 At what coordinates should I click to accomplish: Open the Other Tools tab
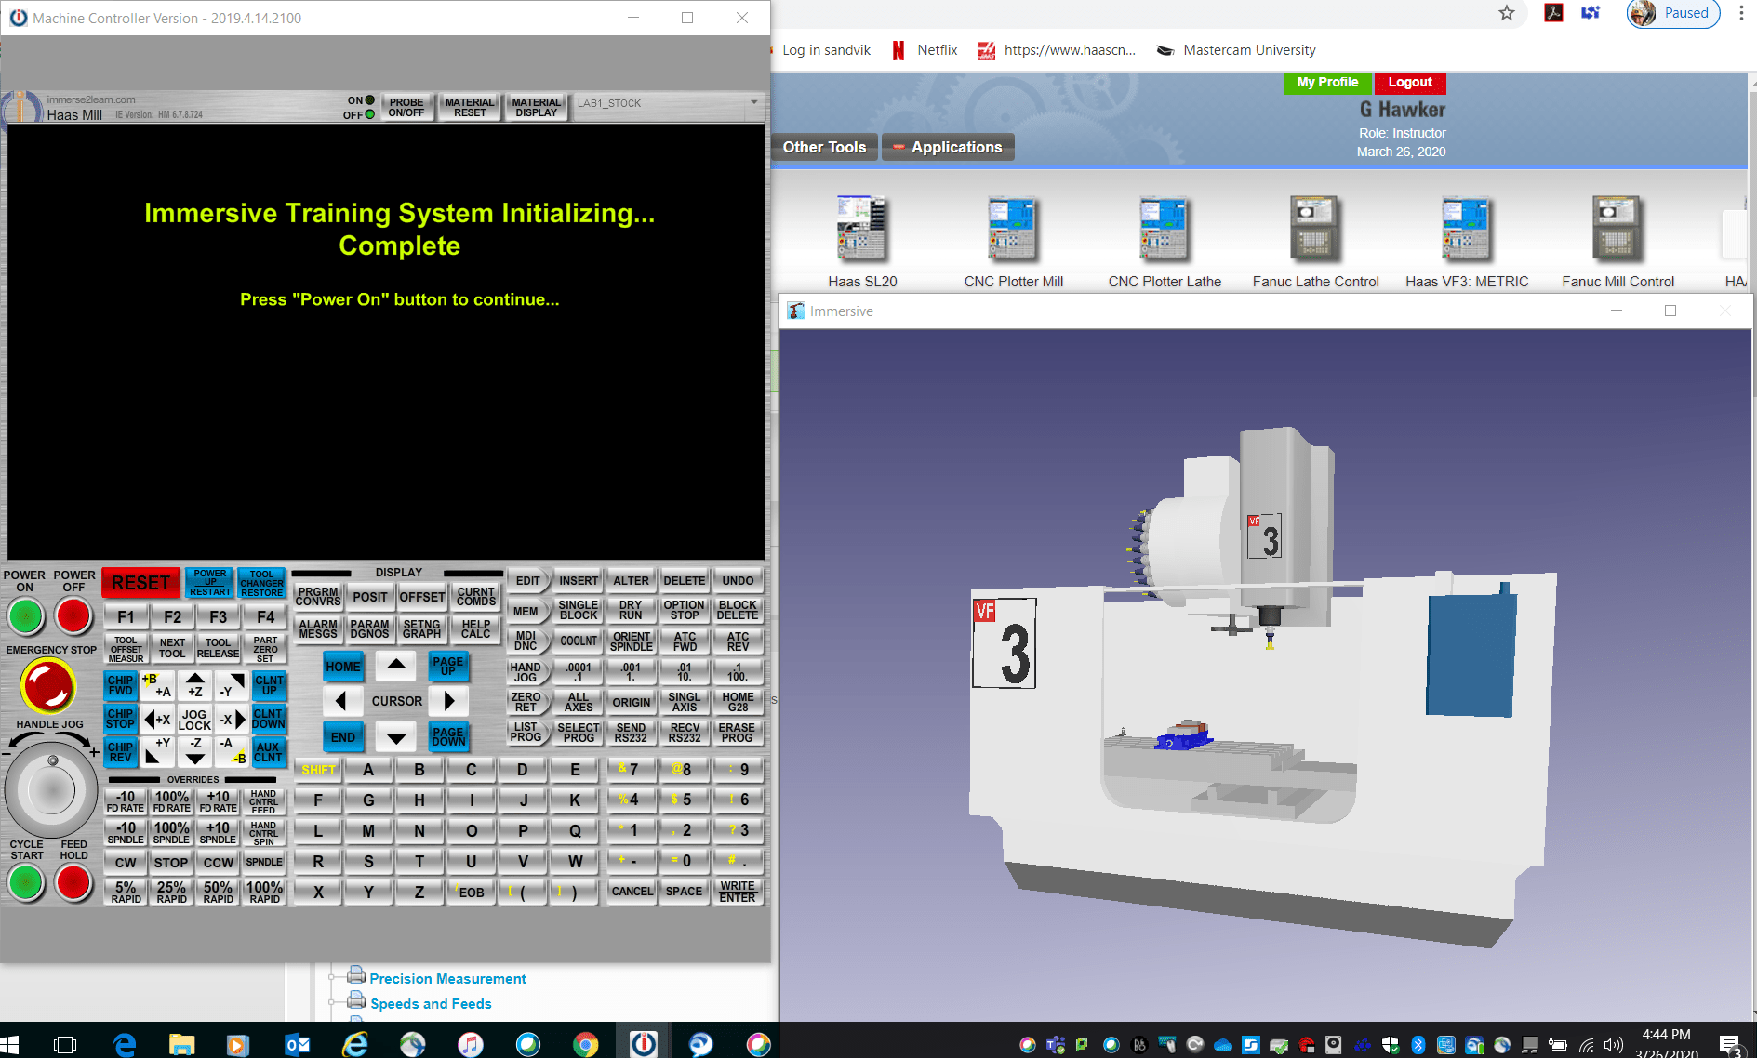tap(824, 147)
